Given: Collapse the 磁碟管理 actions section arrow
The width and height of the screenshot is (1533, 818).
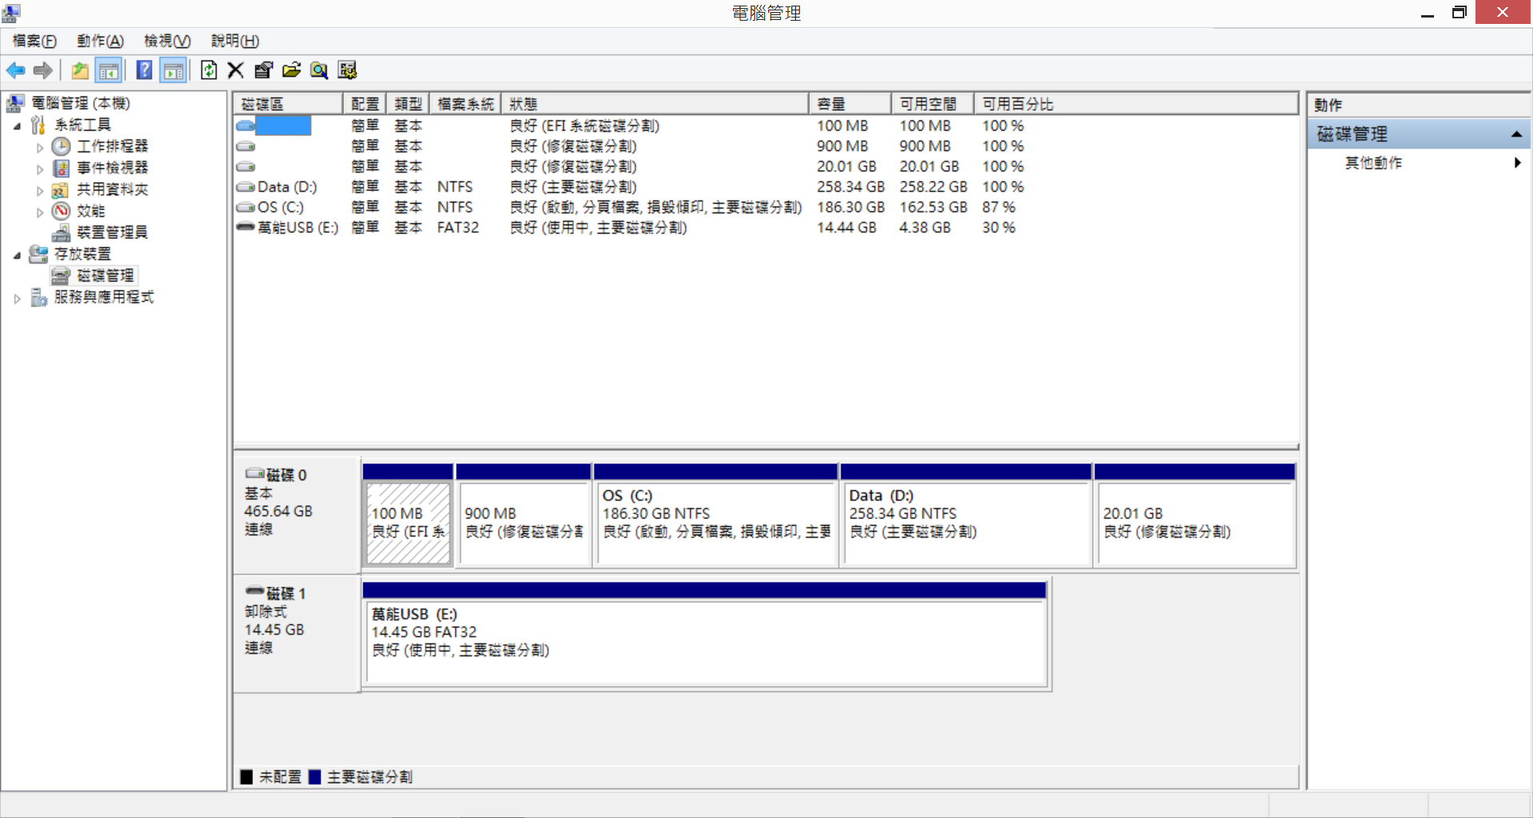Looking at the screenshot, I should pos(1516,135).
